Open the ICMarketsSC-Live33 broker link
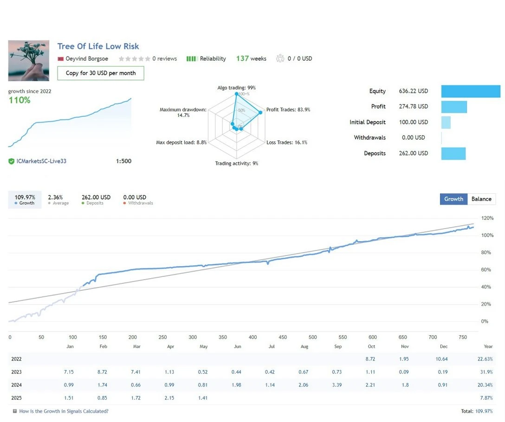The image size is (505, 422). click(x=41, y=161)
